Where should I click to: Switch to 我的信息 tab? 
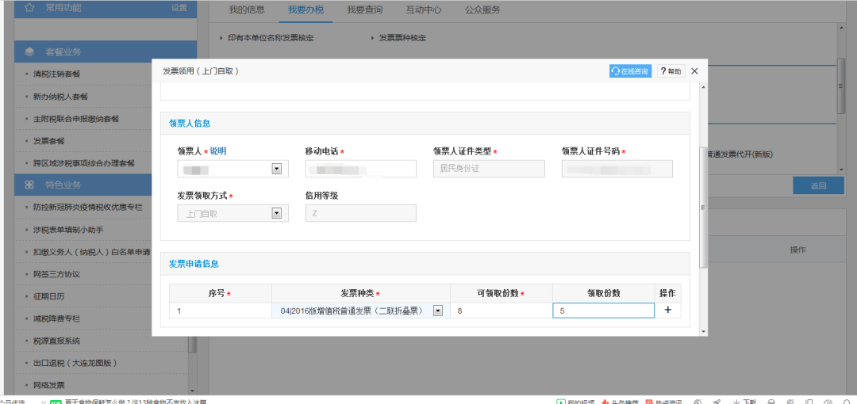click(x=247, y=10)
